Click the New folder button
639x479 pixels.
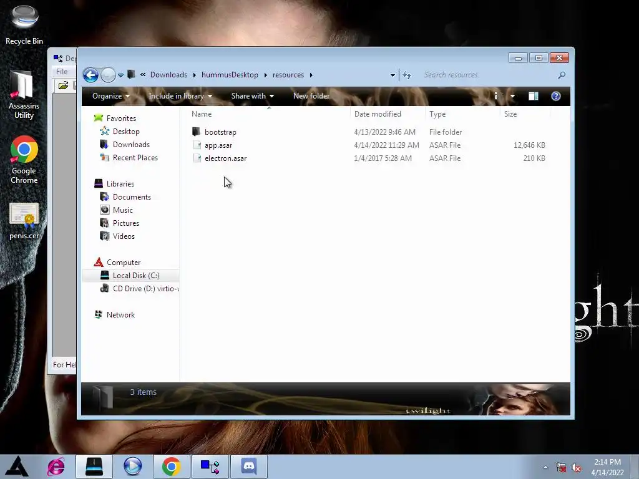[311, 96]
